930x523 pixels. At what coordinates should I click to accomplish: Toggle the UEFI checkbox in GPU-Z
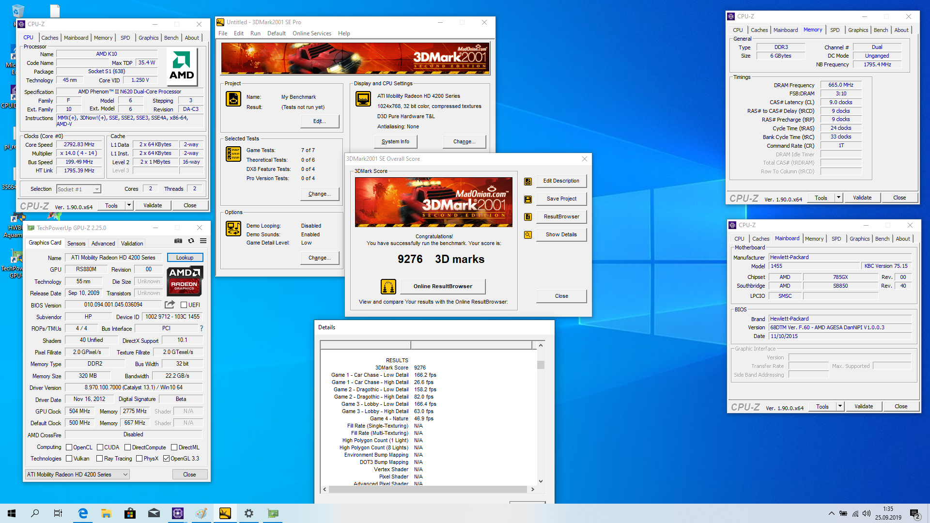coord(184,305)
